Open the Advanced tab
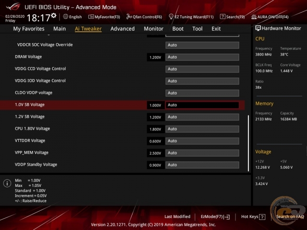The image size is (307, 230). [x=123, y=29]
